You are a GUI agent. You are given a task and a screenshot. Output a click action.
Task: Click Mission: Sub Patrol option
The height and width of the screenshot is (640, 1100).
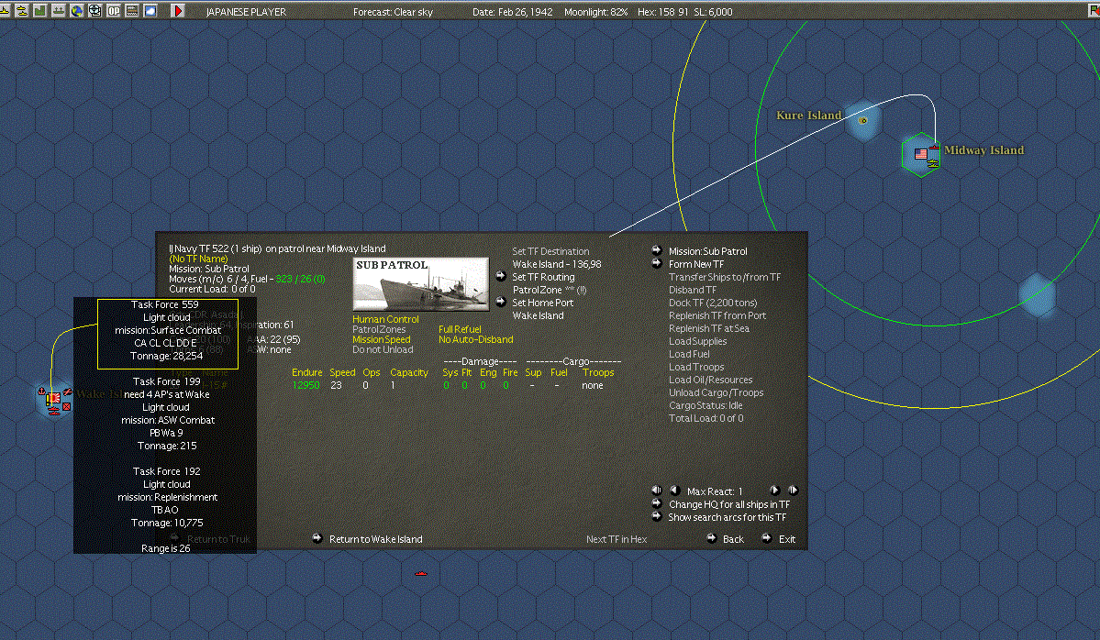708,251
